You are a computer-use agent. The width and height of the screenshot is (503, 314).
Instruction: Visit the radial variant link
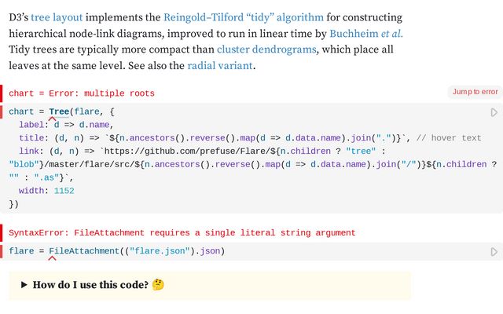(x=220, y=66)
